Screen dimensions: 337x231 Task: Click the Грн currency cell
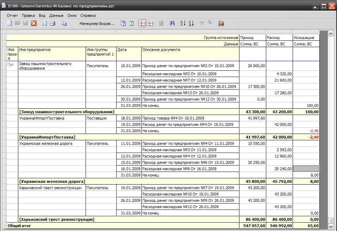[12, 66]
